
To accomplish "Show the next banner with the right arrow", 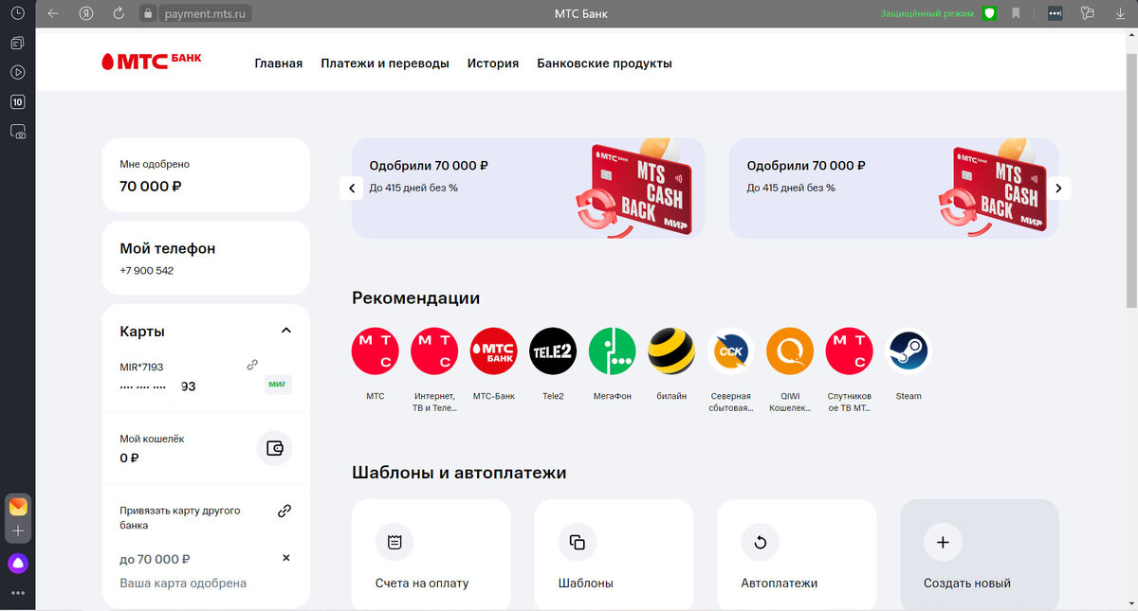I will click(x=1058, y=189).
